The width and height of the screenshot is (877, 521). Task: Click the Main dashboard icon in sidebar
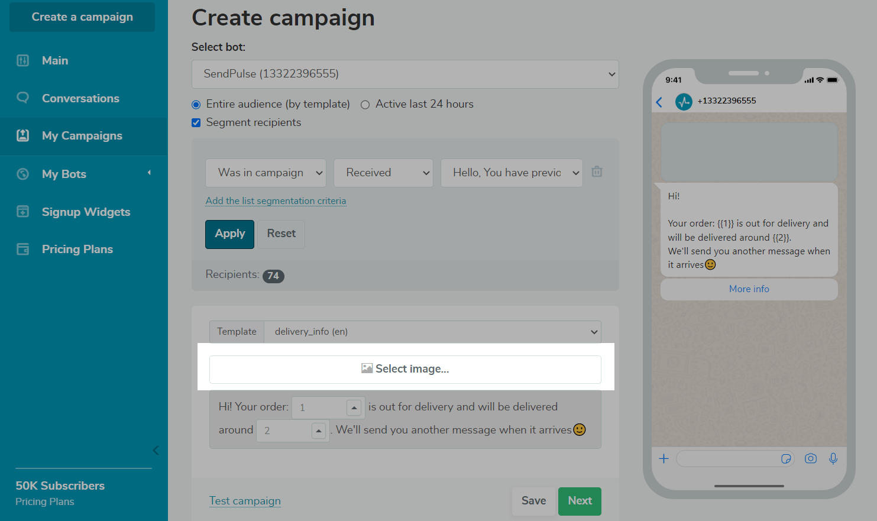point(22,60)
